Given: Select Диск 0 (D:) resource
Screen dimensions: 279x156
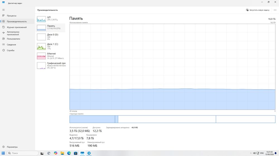Looking at the screenshot, I should click(50, 37).
